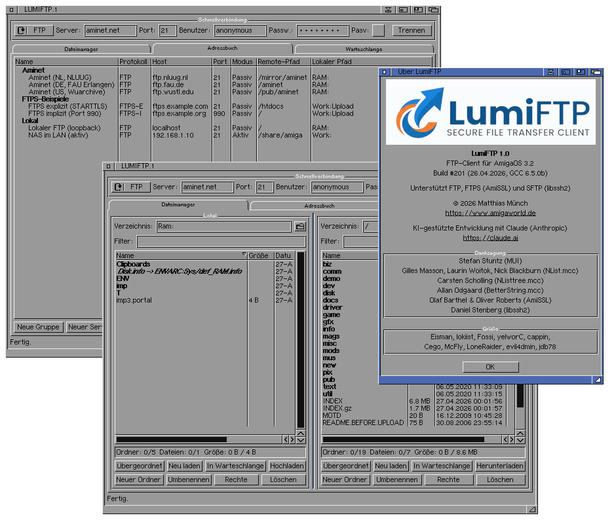The width and height of the screenshot is (616, 524).
Task: Click remote Rechte button
Action: click(x=448, y=479)
